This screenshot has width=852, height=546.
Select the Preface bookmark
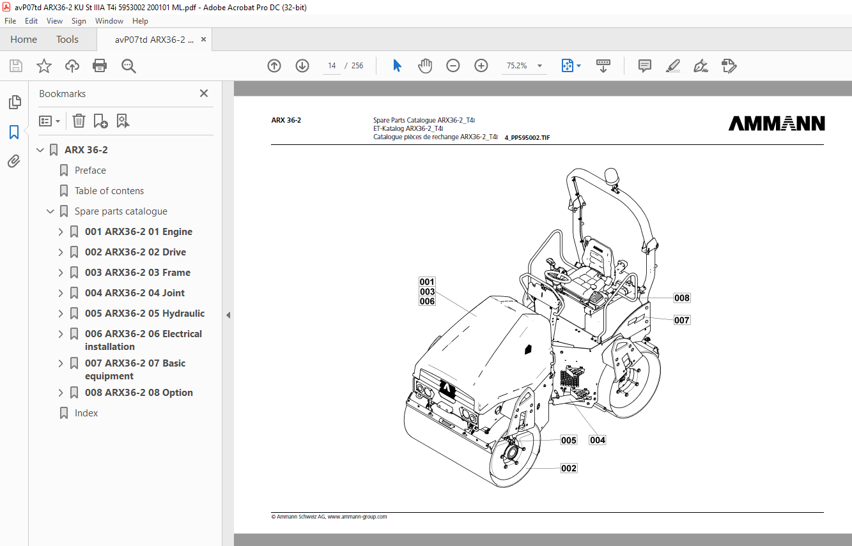click(x=90, y=171)
